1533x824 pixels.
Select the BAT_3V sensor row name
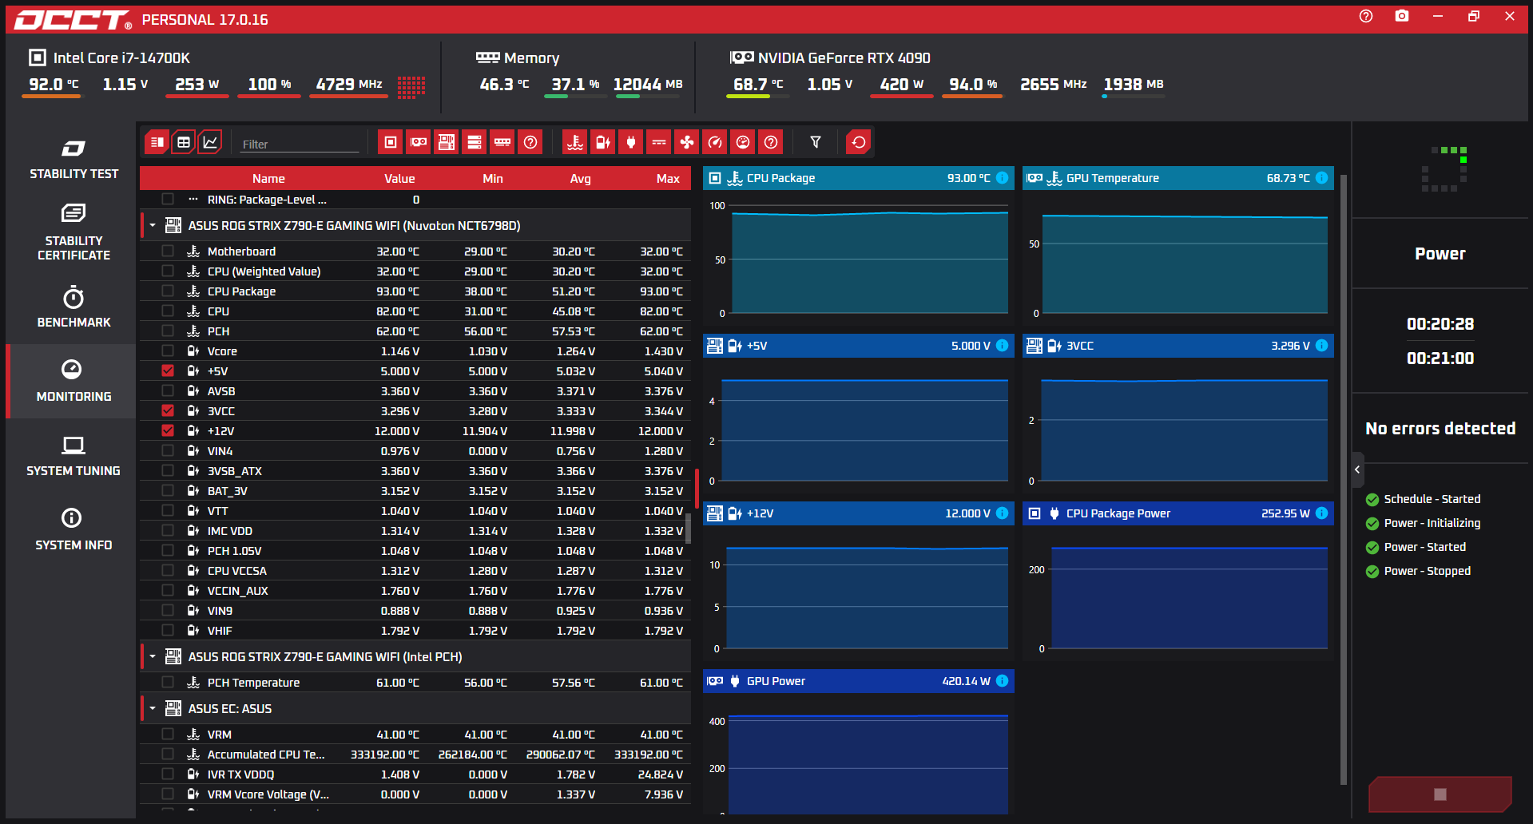coord(228,491)
